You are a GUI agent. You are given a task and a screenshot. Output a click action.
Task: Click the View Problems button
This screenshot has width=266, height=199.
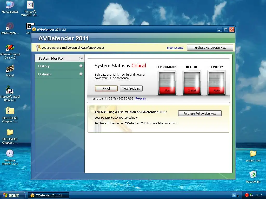[x=131, y=89]
